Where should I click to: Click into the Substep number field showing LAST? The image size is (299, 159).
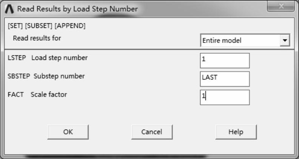tap(225, 79)
